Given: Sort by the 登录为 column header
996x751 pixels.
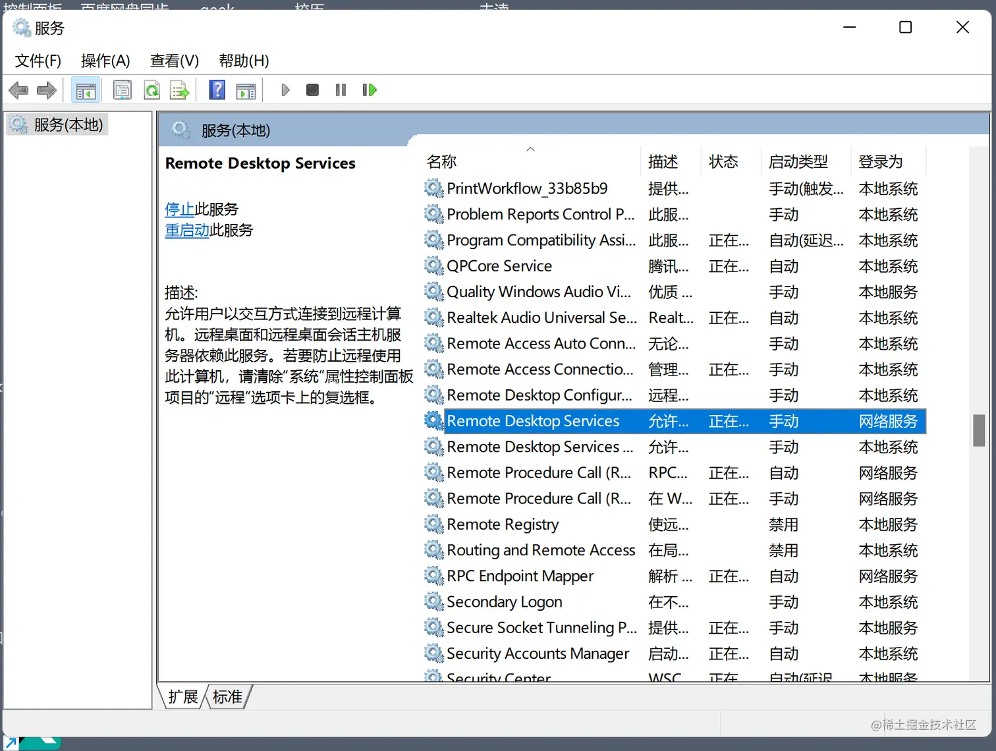Looking at the screenshot, I should [888, 161].
